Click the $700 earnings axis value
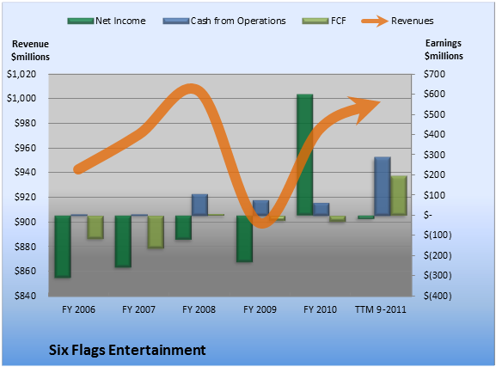This screenshot has height=367, width=496. pos(434,74)
